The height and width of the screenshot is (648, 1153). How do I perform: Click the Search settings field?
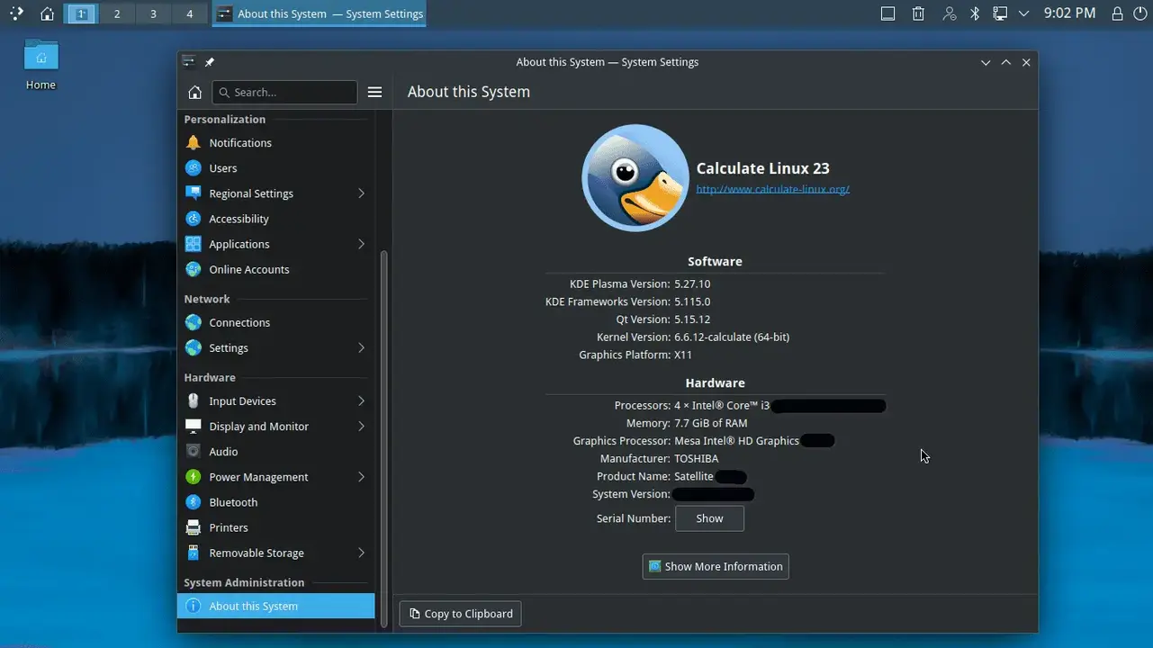284,92
